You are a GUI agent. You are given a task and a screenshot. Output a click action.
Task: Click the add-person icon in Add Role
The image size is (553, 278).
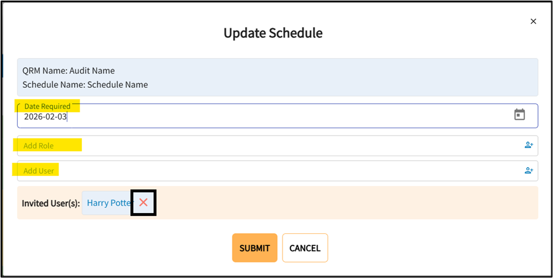click(528, 145)
